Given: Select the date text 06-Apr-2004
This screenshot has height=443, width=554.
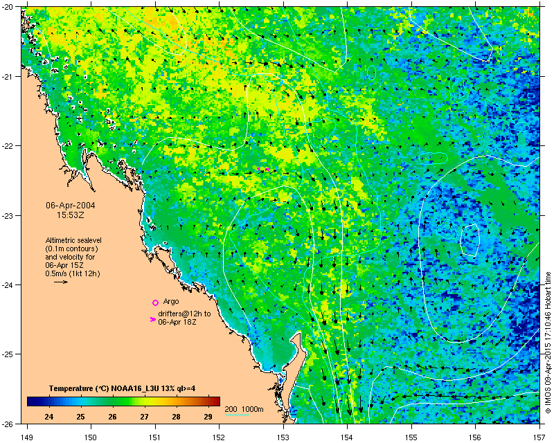Looking at the screenshot, I should pyautogui.click(x=71, y=206).
